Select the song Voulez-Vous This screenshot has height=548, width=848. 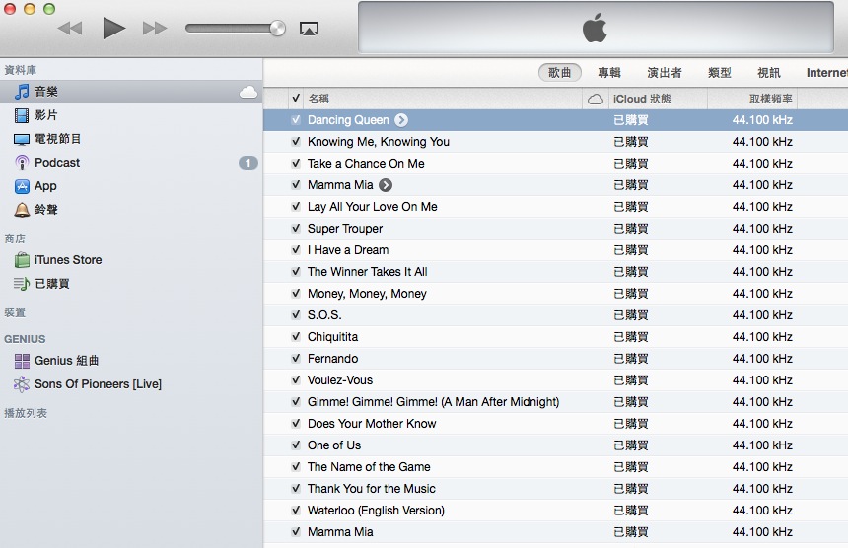[555, 379]
